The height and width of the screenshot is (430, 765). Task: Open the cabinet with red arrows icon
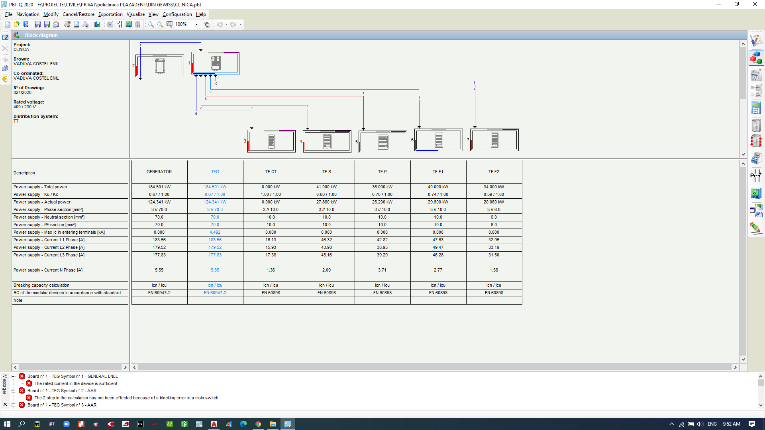[756, 141]
